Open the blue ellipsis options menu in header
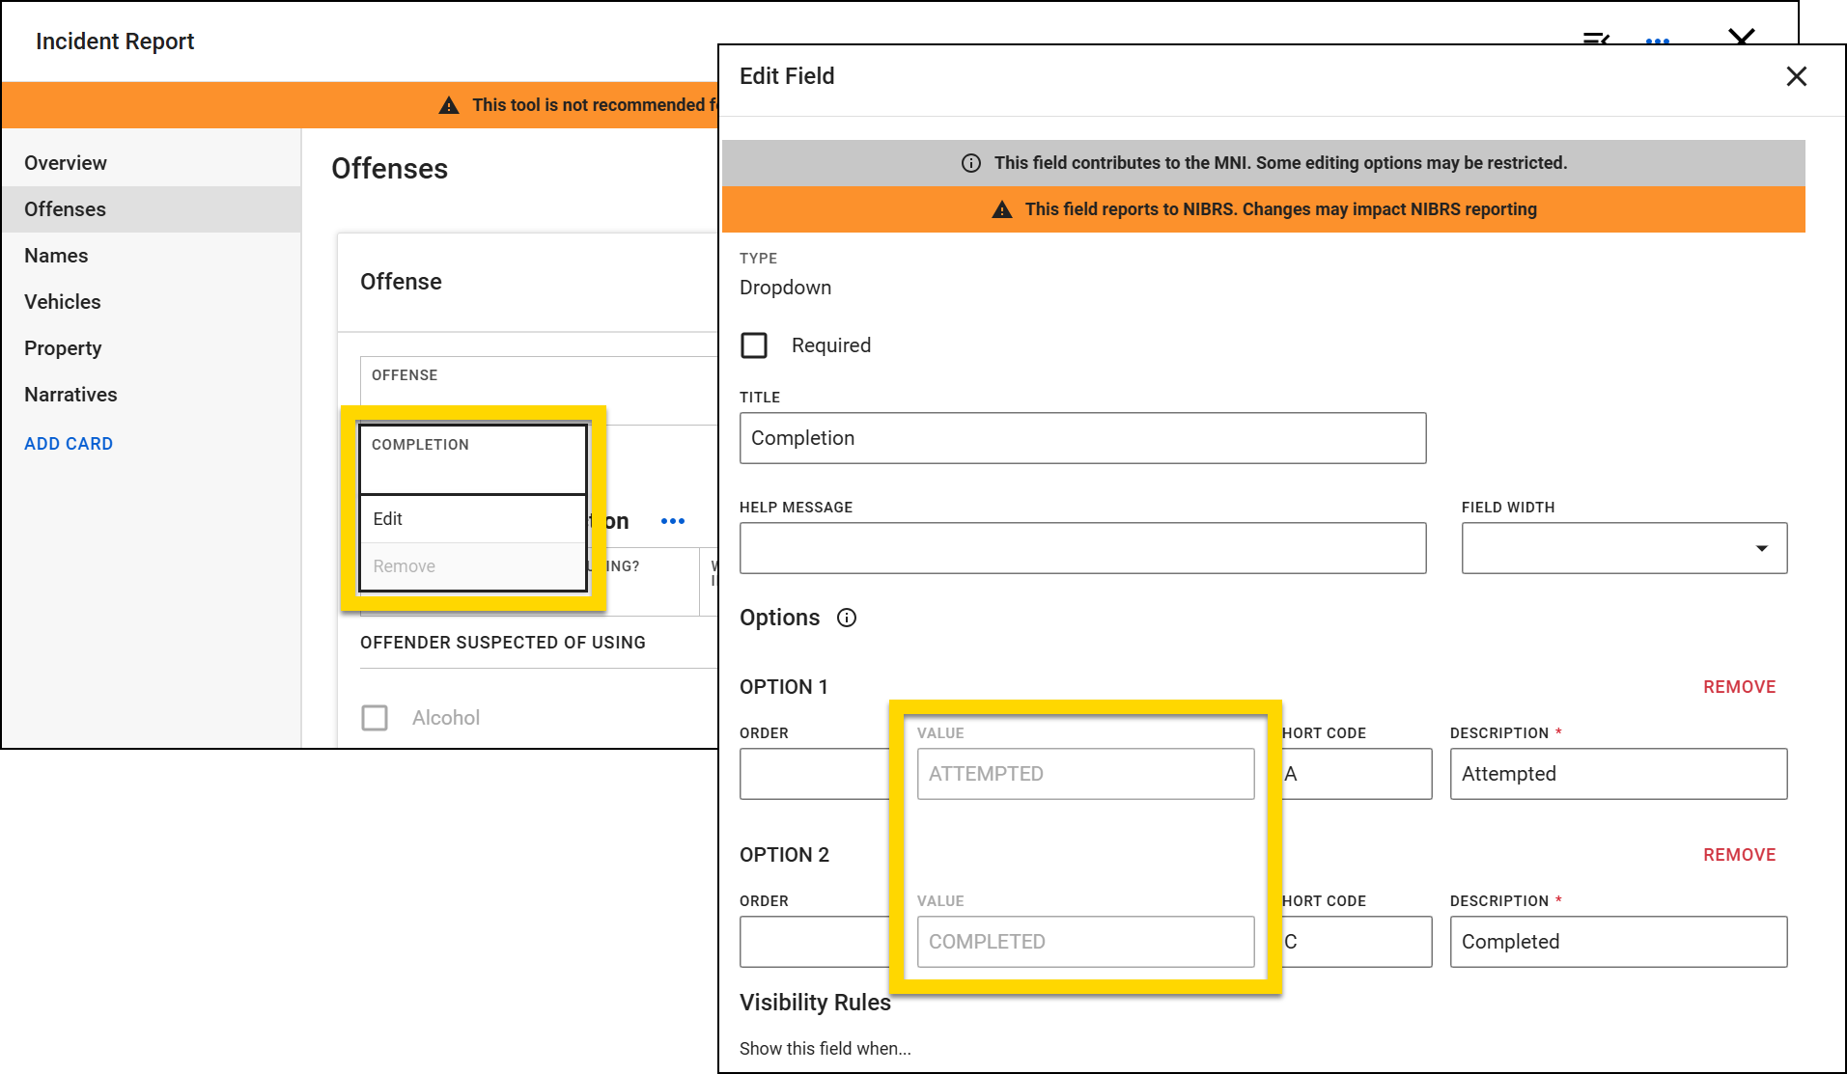This screenshot has height=1074, width=1847. coord(1658,41)
